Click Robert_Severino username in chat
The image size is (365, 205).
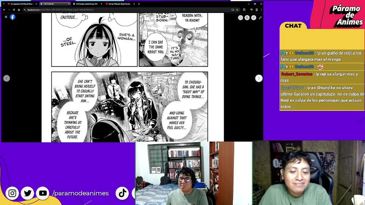297,74
